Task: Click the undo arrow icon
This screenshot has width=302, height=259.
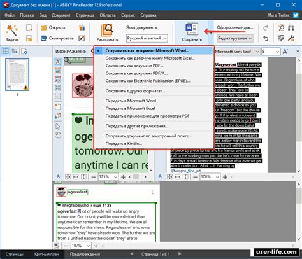Action: 266,38
